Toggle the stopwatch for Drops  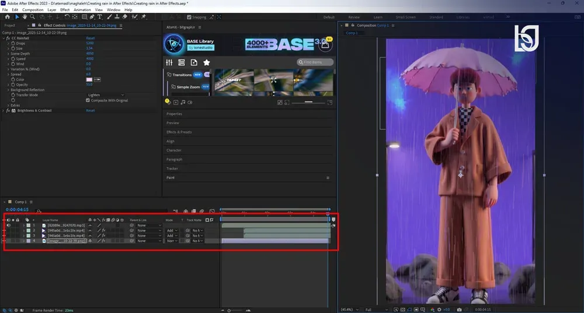(13, 43)
